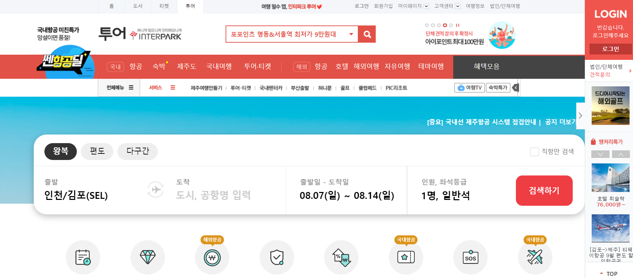Open the percent price drop icon
The image size is (633, 278).
pyautogui.click(x=341, y=257)
